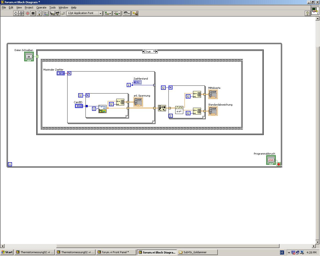Select the Daten Schreiben OK boolean terminal
The image size is (320, 256).
pos(29,57)
